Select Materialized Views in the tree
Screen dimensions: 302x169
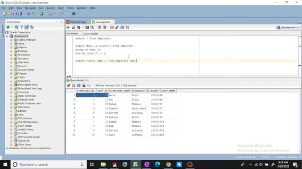(x=28, y=84)
